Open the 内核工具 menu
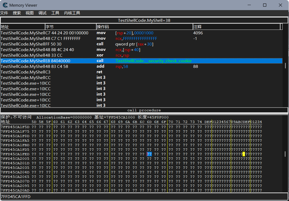 click(72, 13)
